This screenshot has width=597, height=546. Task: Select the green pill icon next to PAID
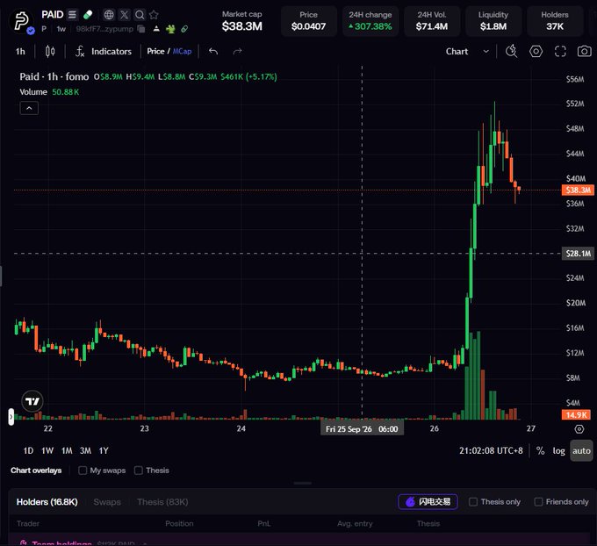pos(88,14)
